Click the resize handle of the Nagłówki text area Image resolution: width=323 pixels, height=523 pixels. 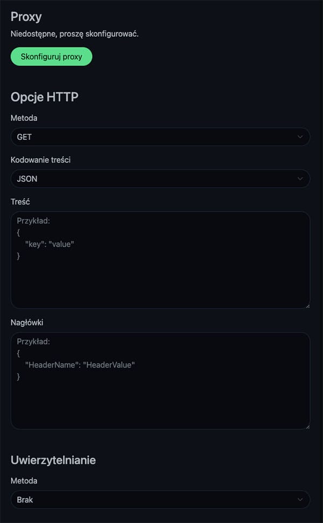tap(307, 426)
